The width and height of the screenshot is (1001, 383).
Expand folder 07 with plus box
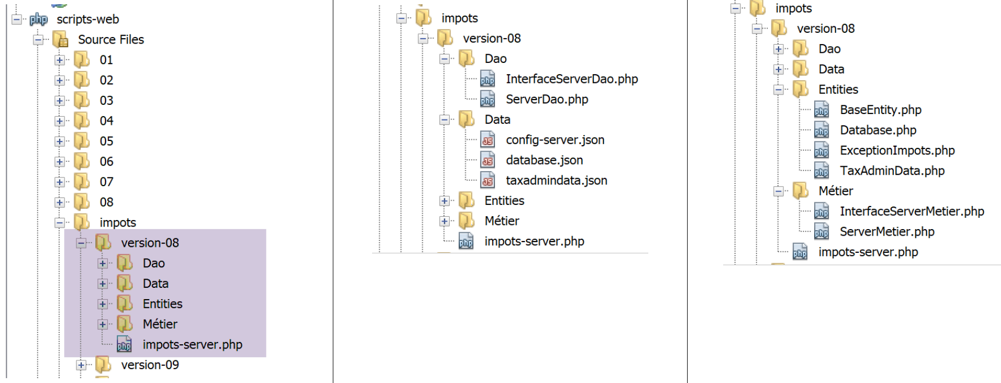[x=60, y=182]
